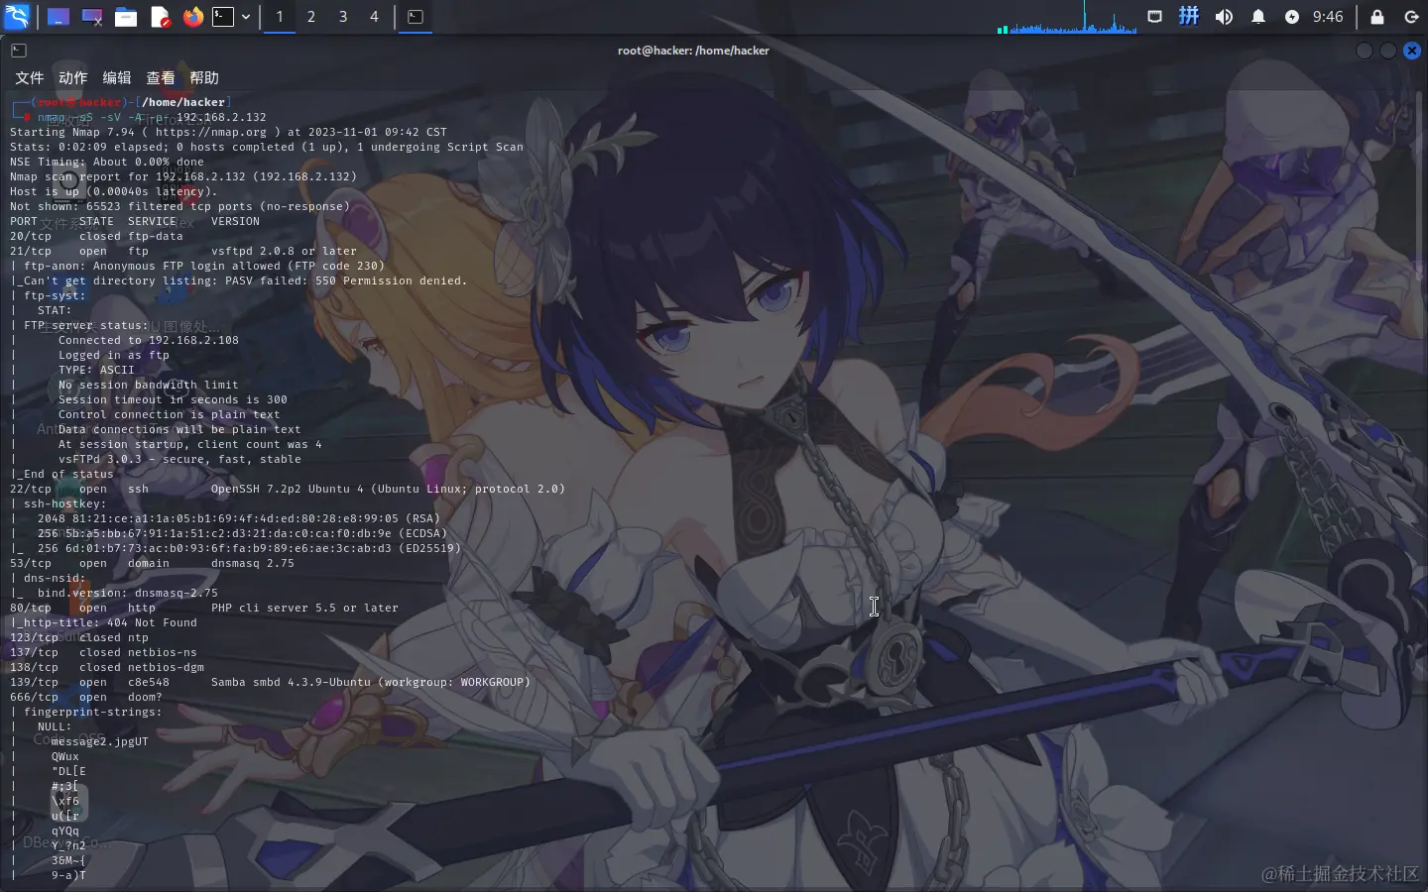
Task: Click the '20/tcp closed ftp-data' line
Action: 96,236
